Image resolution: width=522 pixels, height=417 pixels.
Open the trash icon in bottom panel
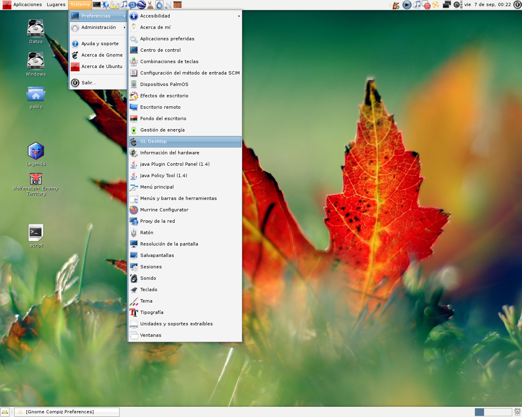517,412
